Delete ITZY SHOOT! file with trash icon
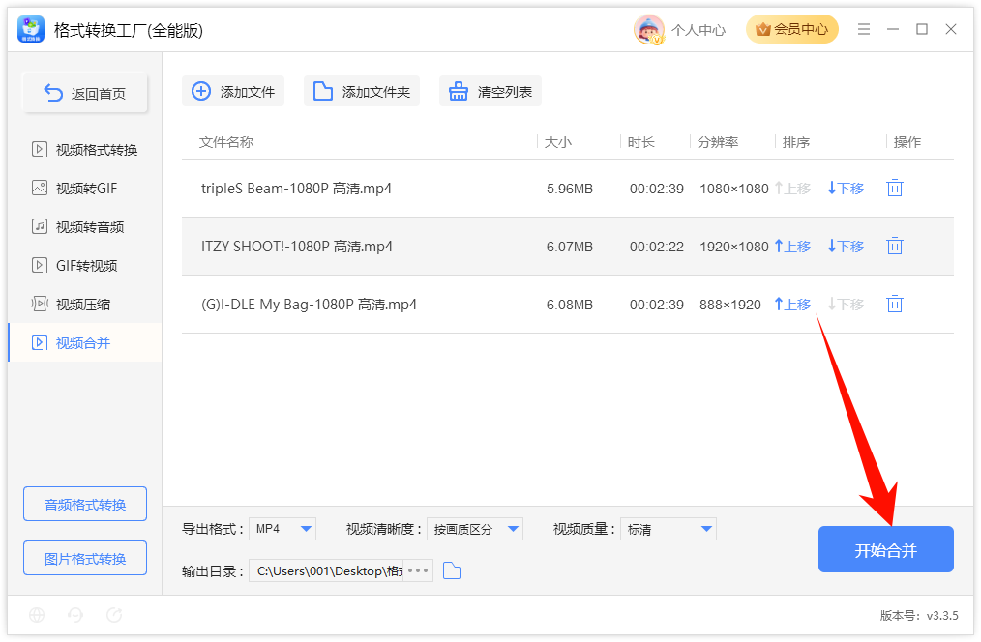 click(x=895, y=247)
